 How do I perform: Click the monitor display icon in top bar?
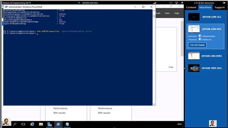[177, 3]
